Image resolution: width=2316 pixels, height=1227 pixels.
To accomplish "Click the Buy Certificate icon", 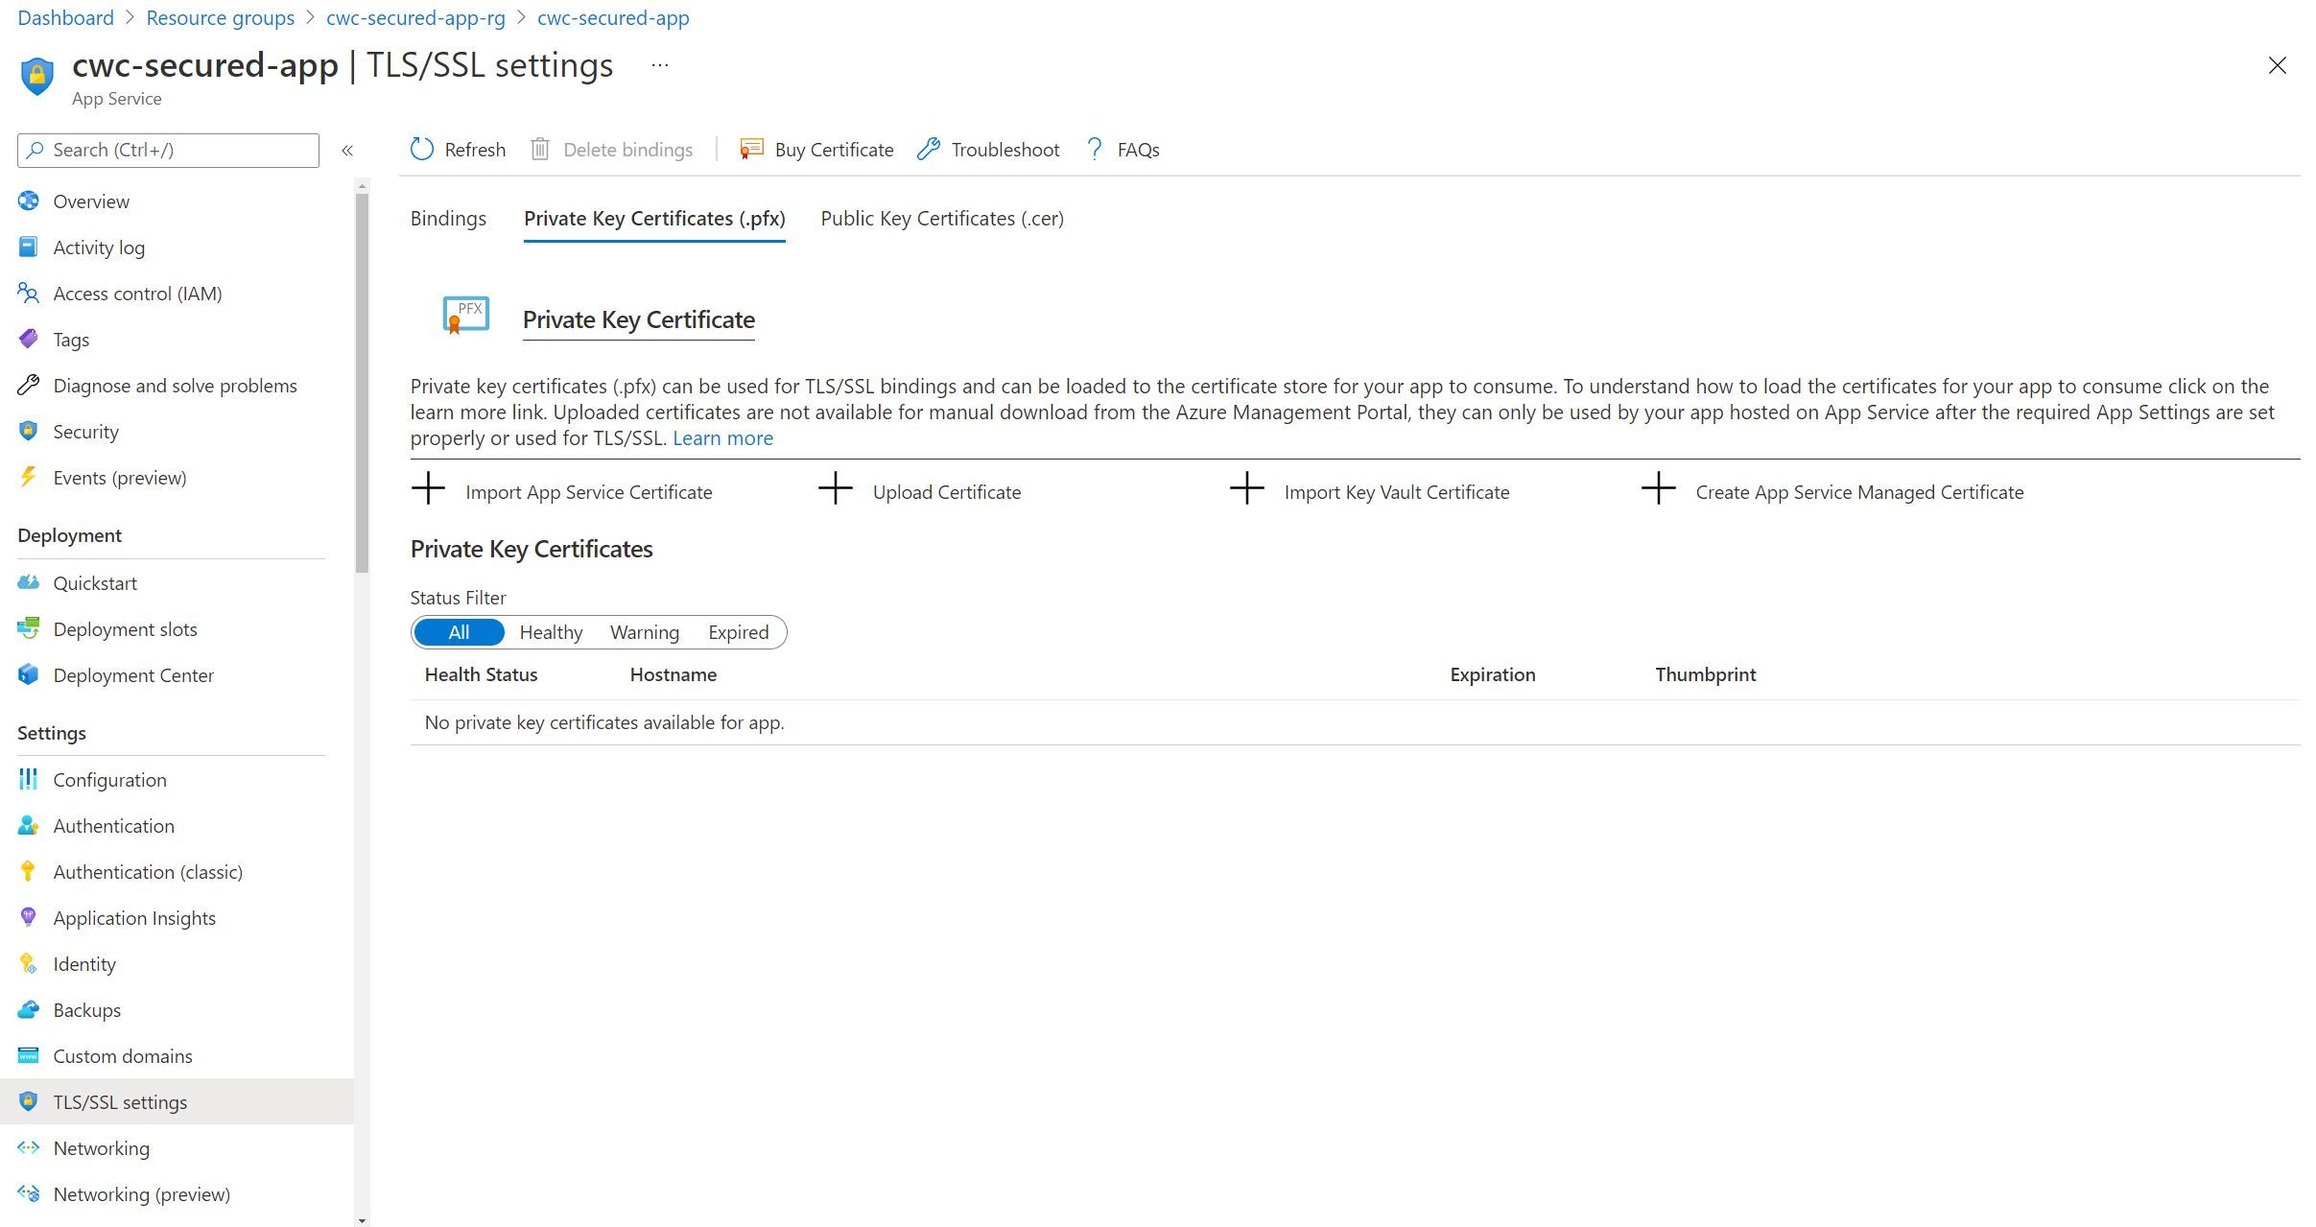I will pyautogui.click(x=752, y=149).
